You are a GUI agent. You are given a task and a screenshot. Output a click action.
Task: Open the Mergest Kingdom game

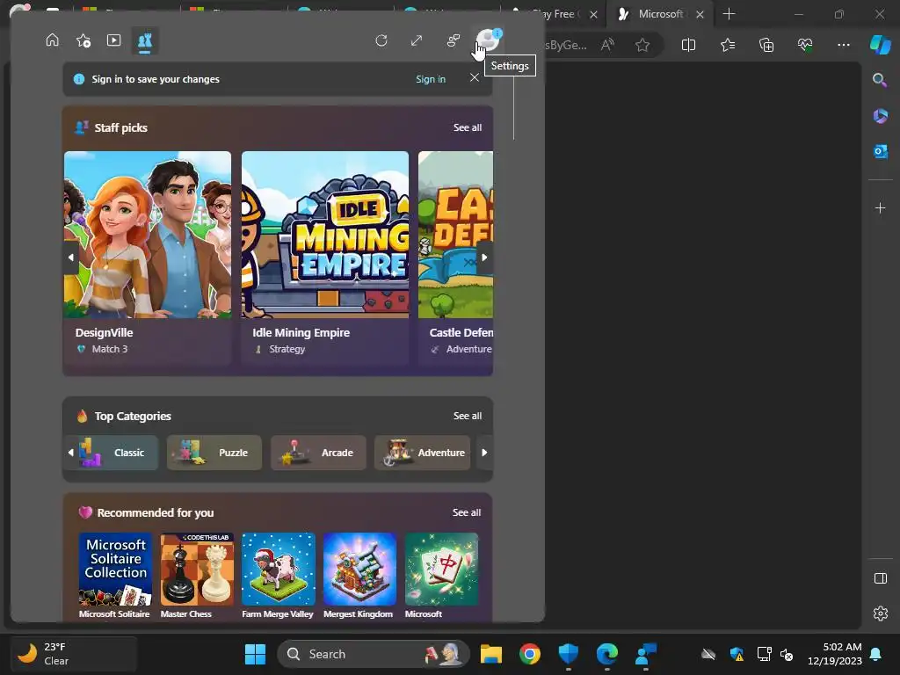click(x=359, y=575)
